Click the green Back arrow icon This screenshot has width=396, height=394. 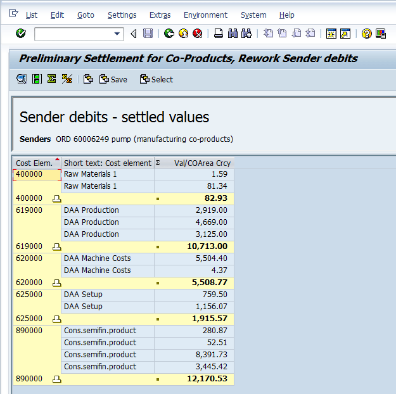coord(169,34)
